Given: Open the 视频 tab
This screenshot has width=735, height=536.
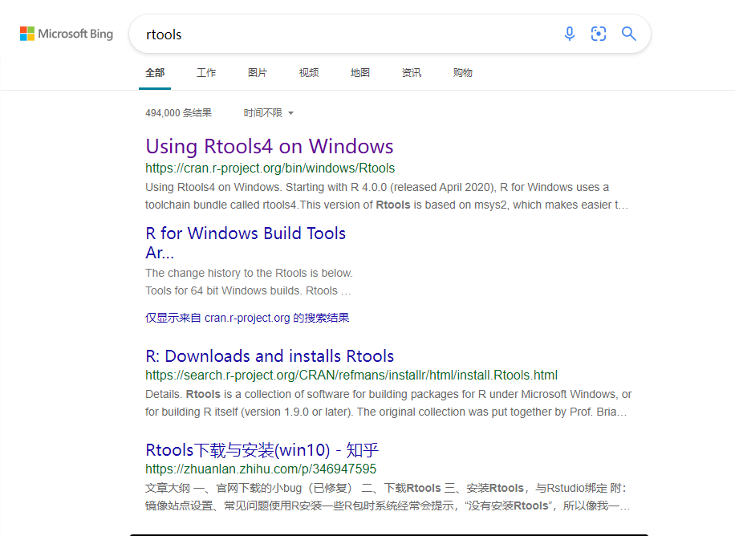Looking at the screenshot, I should click(x=309, y=73).
